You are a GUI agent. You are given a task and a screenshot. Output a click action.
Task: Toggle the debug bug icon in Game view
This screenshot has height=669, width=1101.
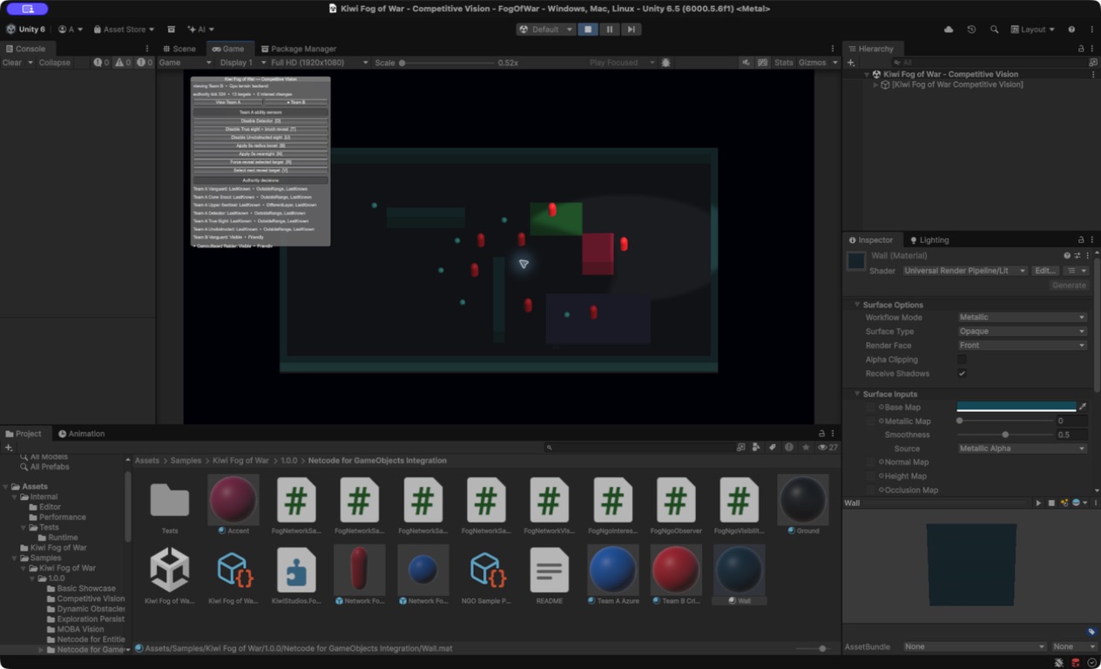click(x=666, y=63)
